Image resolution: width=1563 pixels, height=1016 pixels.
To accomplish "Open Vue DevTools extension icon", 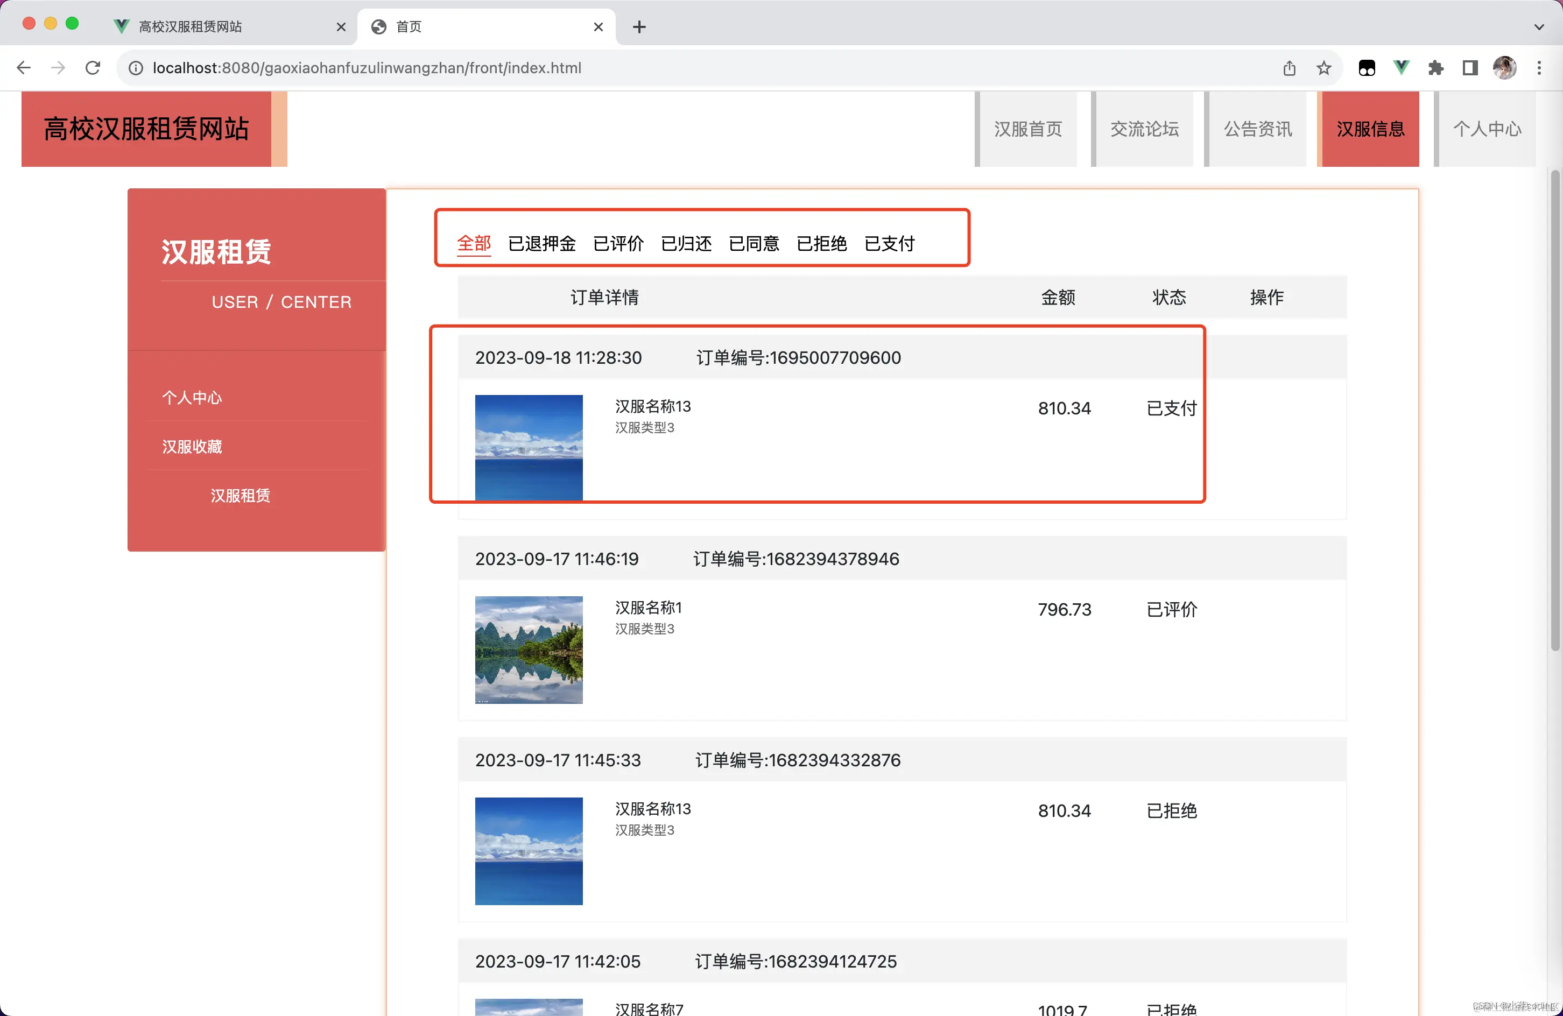I will point(1401,68).
